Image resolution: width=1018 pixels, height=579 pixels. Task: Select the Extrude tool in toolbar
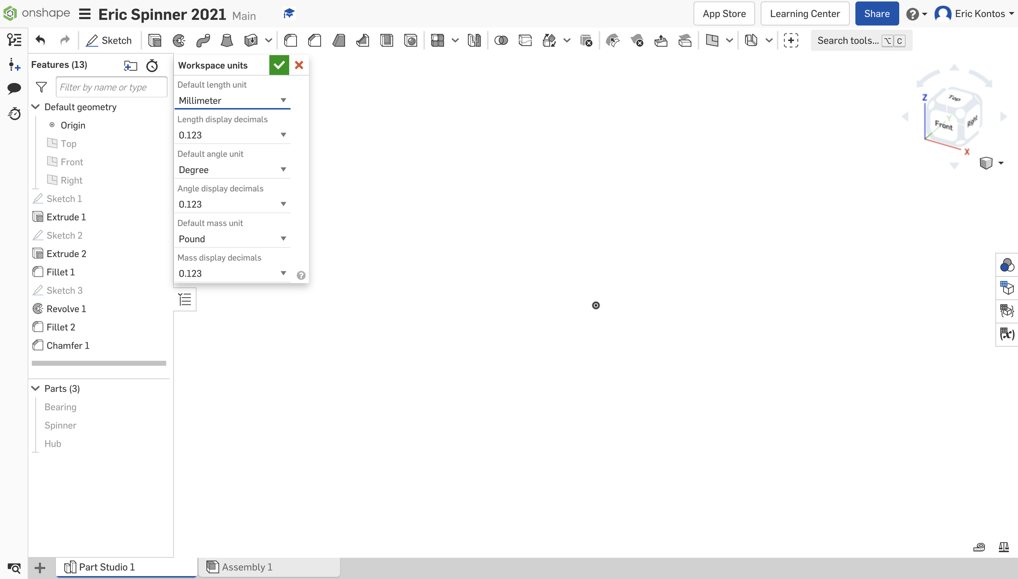155,41
